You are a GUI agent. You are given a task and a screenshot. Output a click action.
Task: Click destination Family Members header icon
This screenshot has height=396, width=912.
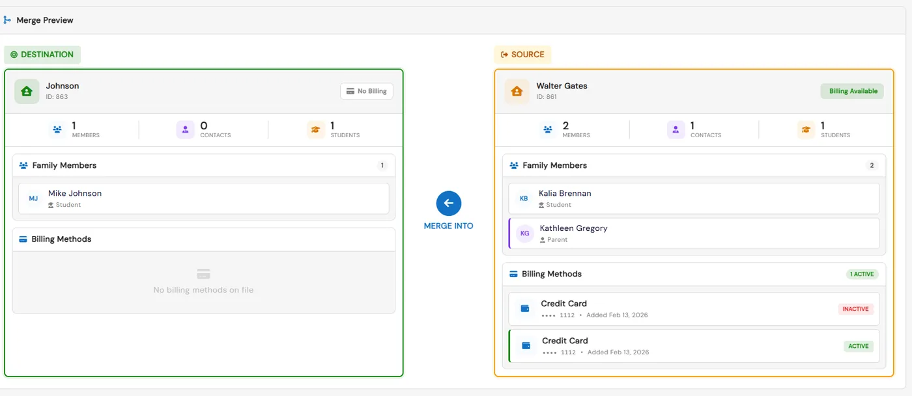click(23, 166)
